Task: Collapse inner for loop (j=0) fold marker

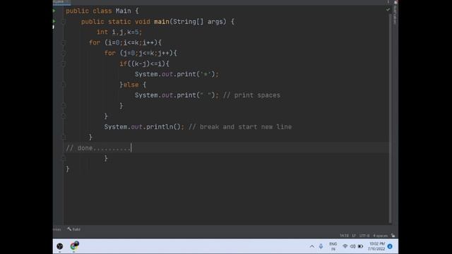Action: pyautogui.click(x=64, y=53)
